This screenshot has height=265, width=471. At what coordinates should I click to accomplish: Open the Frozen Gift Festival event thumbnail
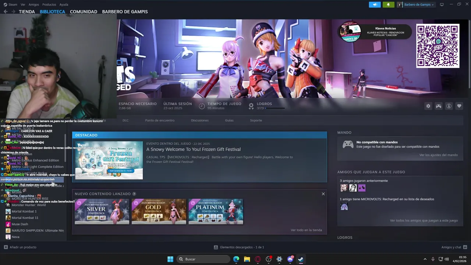coord(109,160)
